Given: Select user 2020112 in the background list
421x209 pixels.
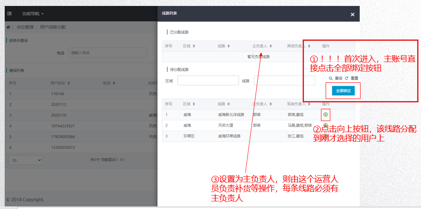Looking at the screenshot, I should pos(59,104).
